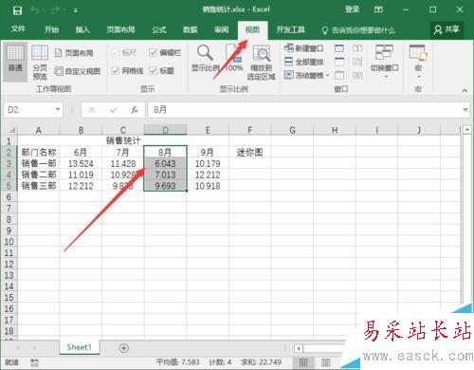Viewport: 474px width, 370px height.
Task: Click 登录 sign-in link in title bar
Action: (x=352, y=9)
